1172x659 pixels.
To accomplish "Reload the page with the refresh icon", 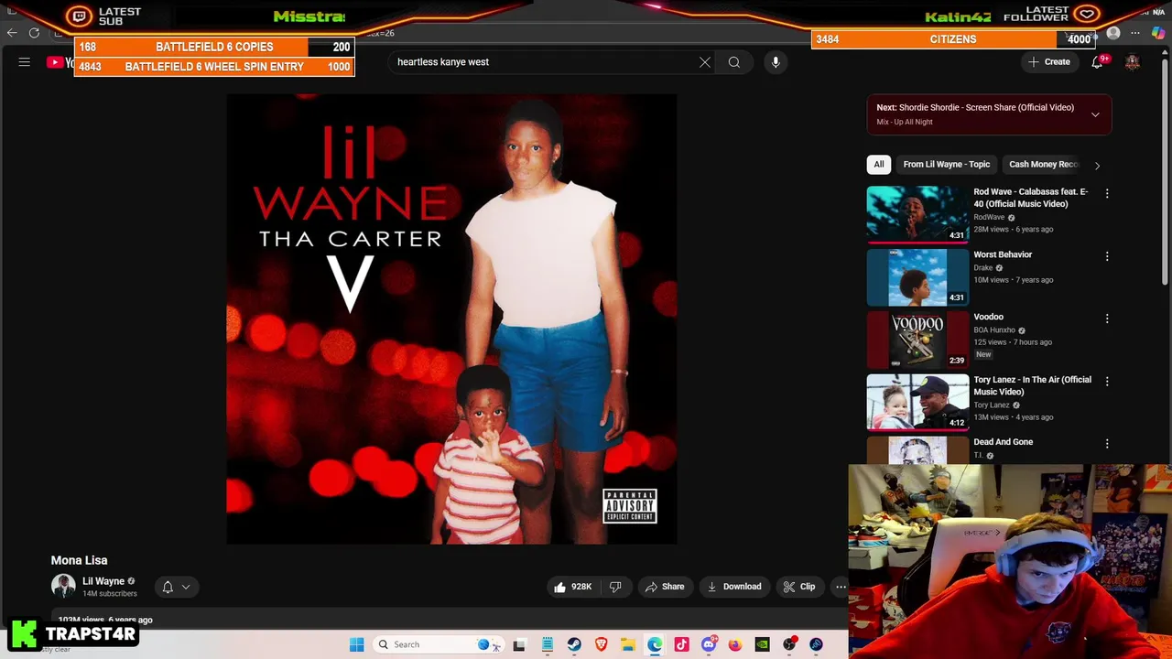I will [35, 33].
